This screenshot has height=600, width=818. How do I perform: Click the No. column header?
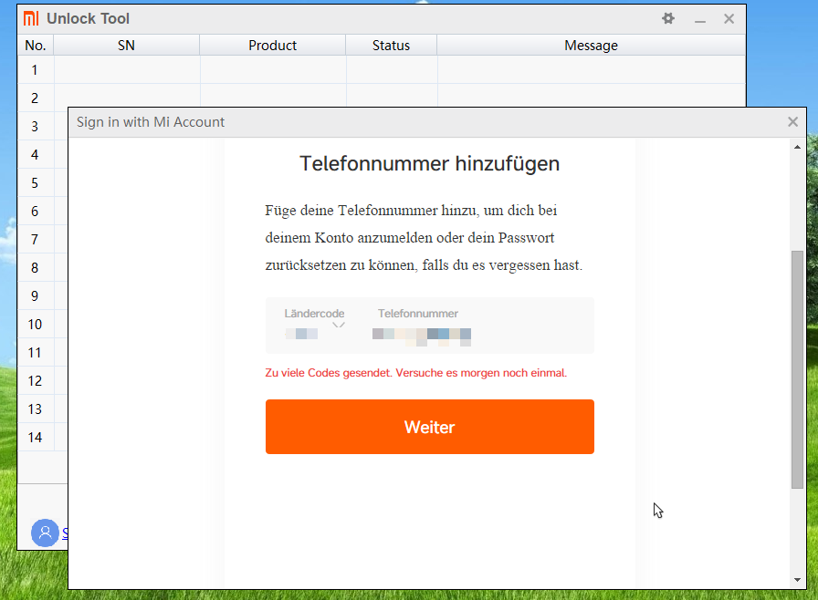pos(36,46)
